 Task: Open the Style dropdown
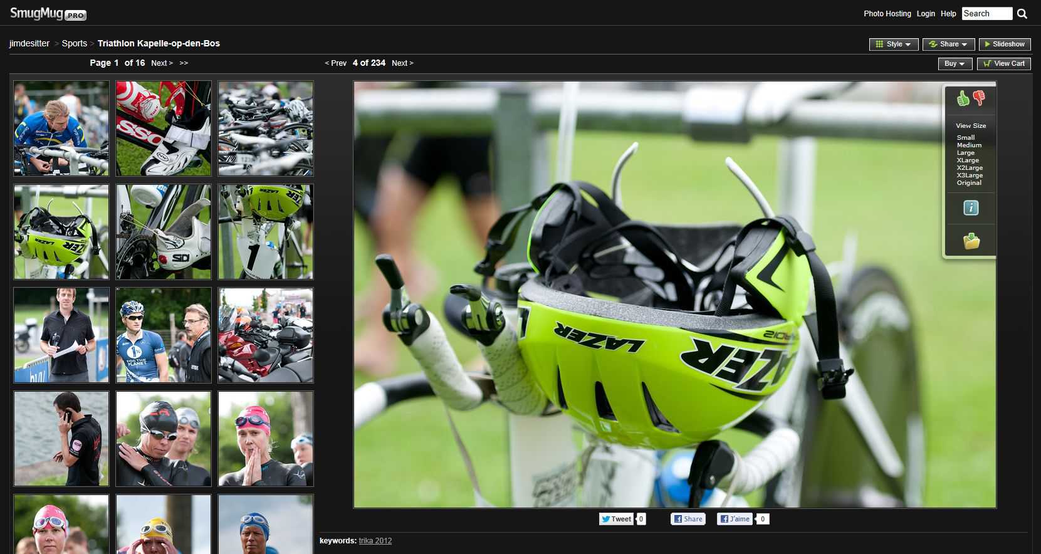(x=894, y=44)
